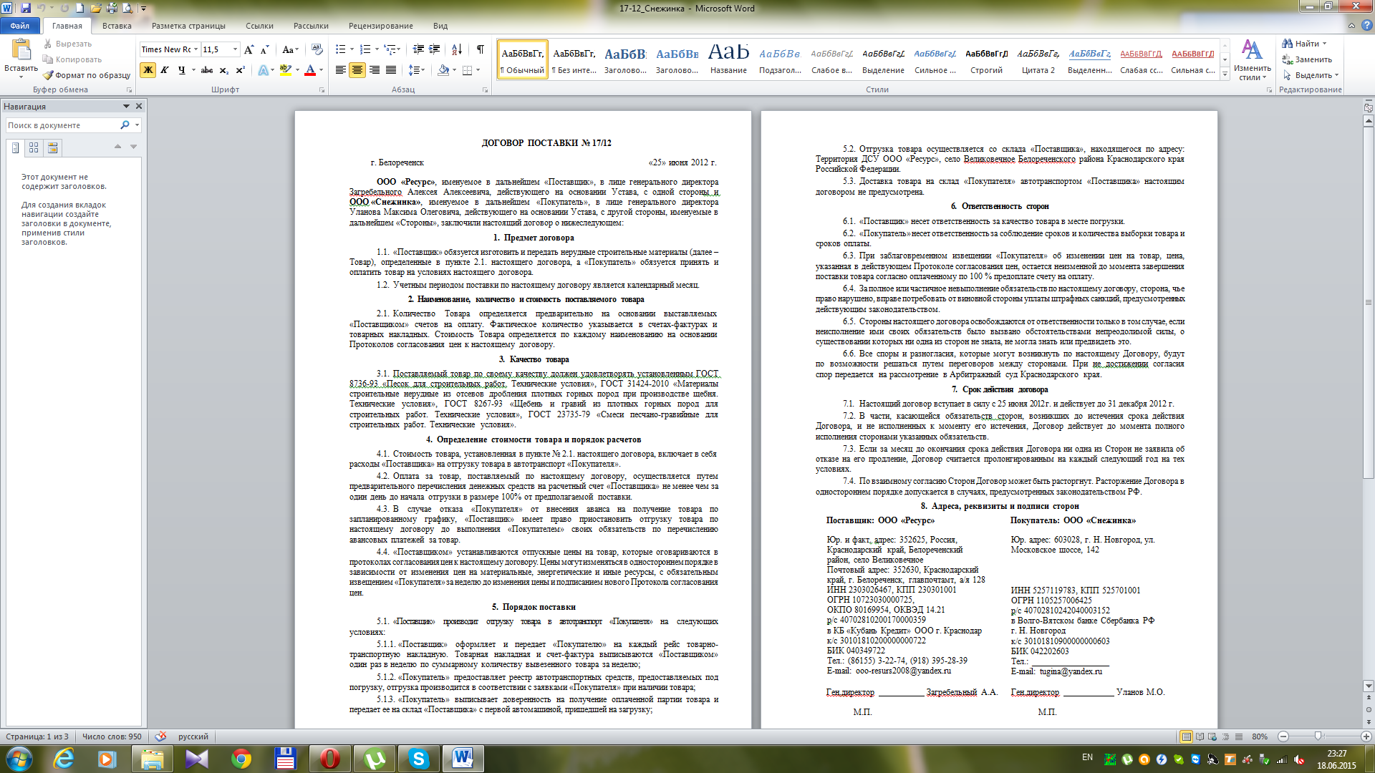This screenshot has width=1375, height=773.
Task: Justify paragraph text
Action: tap(391, 70)
